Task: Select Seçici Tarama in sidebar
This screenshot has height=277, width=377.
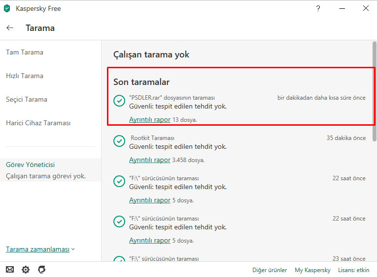Action: (27, 99)
